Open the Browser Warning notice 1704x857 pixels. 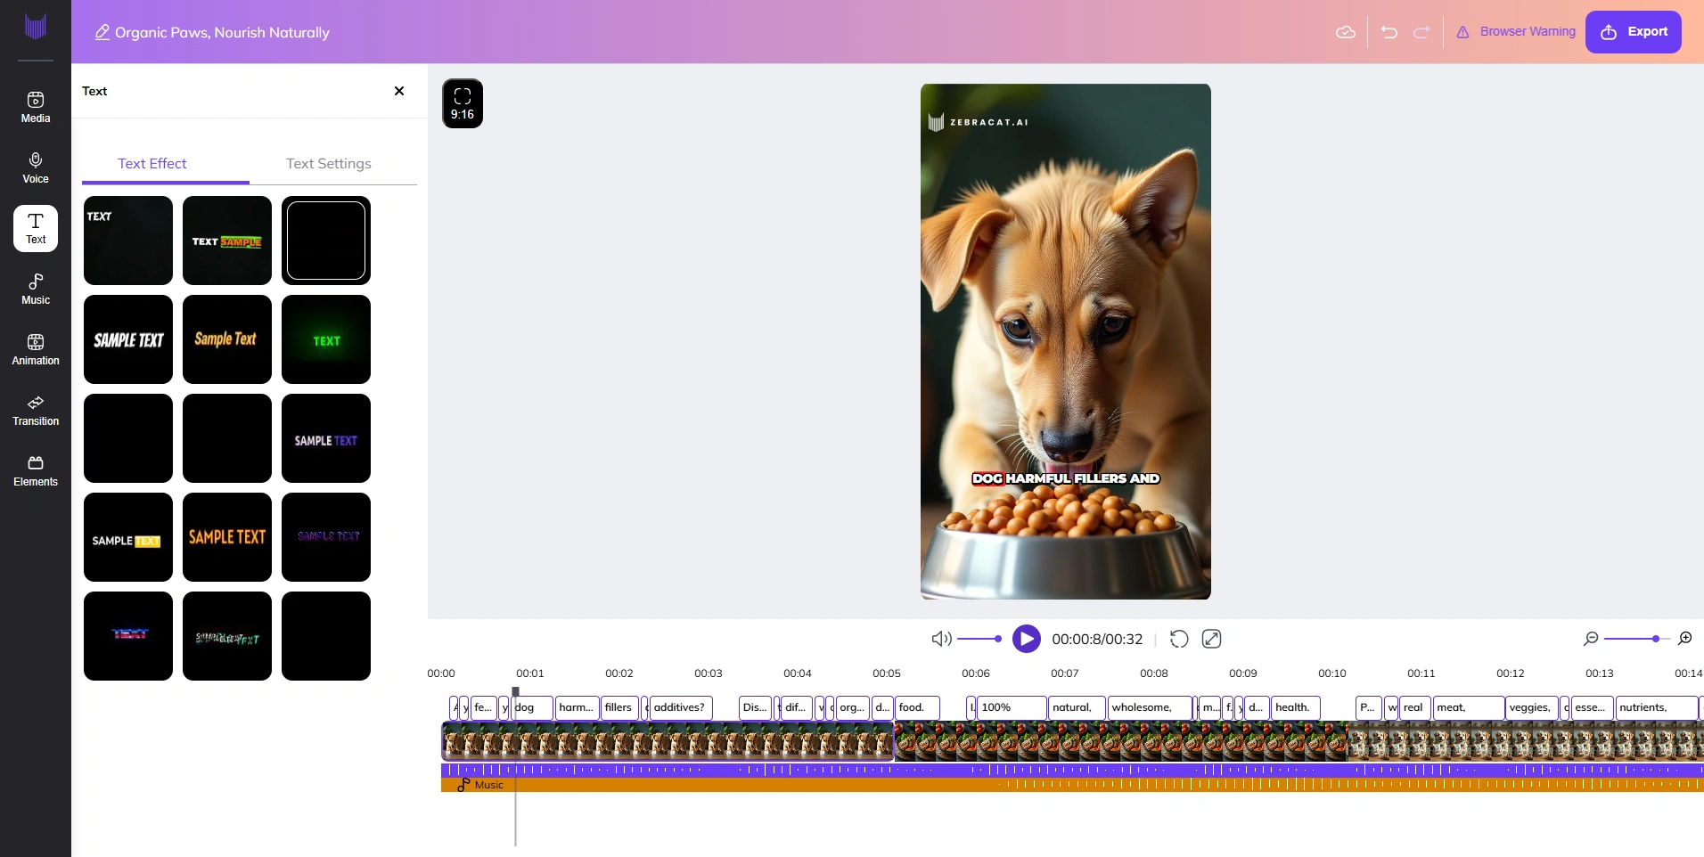click(x=1516, y=31)
